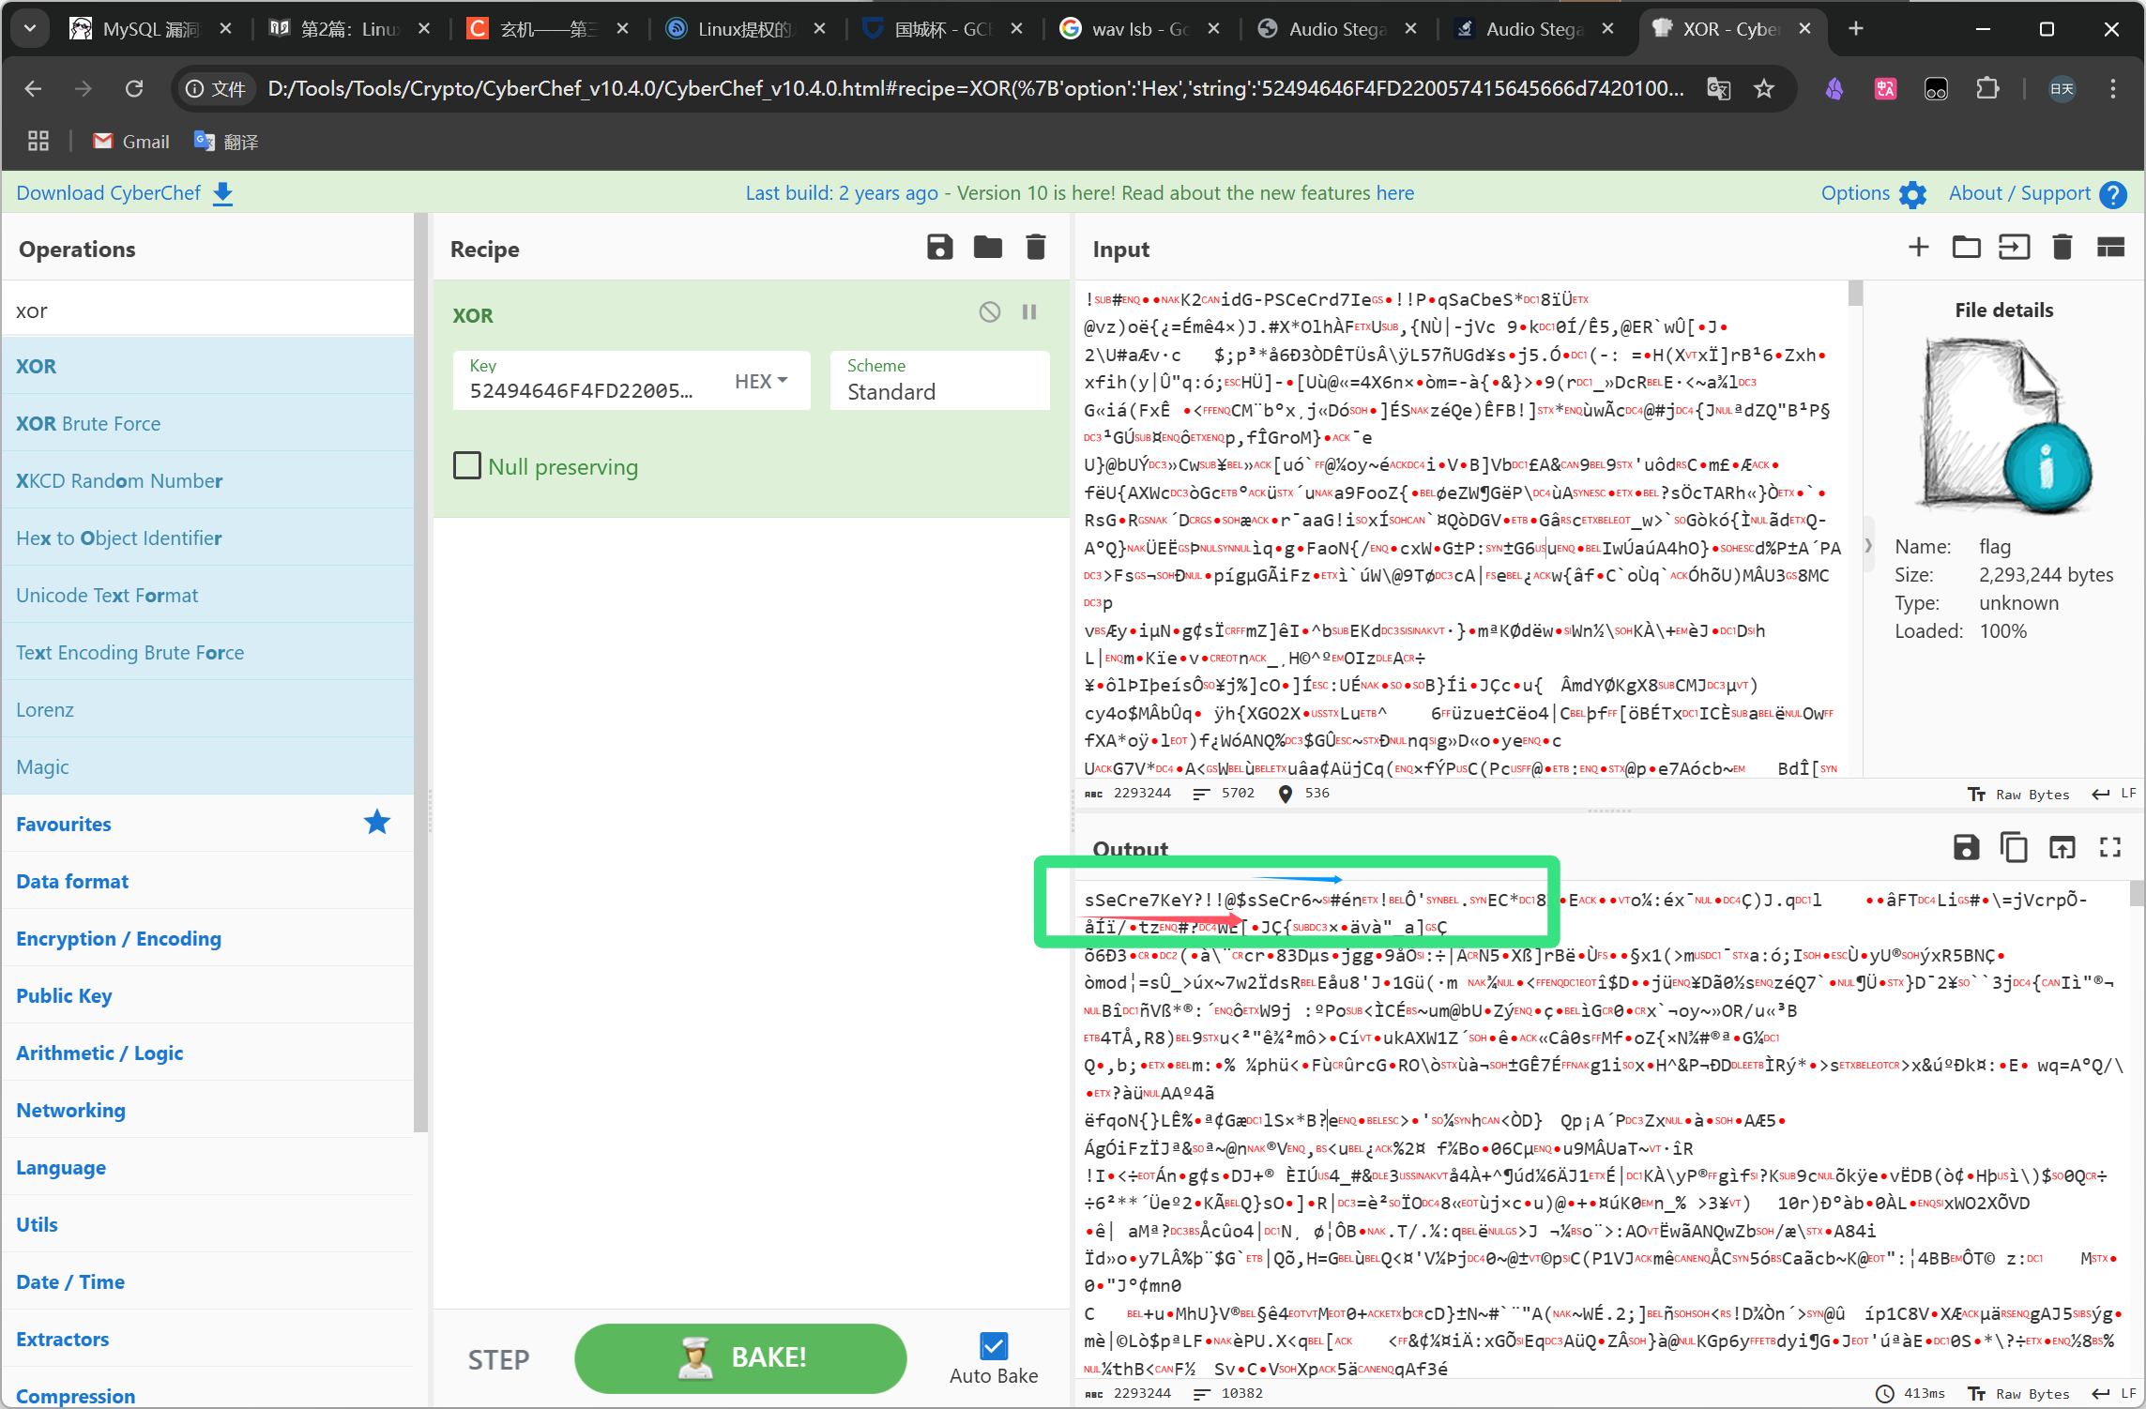Select the XOR operation in the list
This screenshot has height=1409, width=2146.
[x=207, y=366]
